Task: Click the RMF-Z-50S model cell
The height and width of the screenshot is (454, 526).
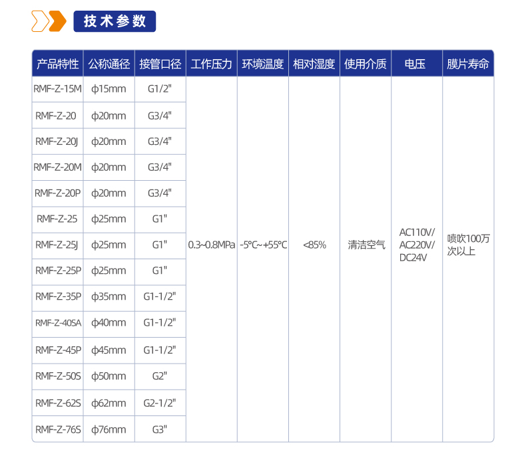Action: click(x=58, y=376)
